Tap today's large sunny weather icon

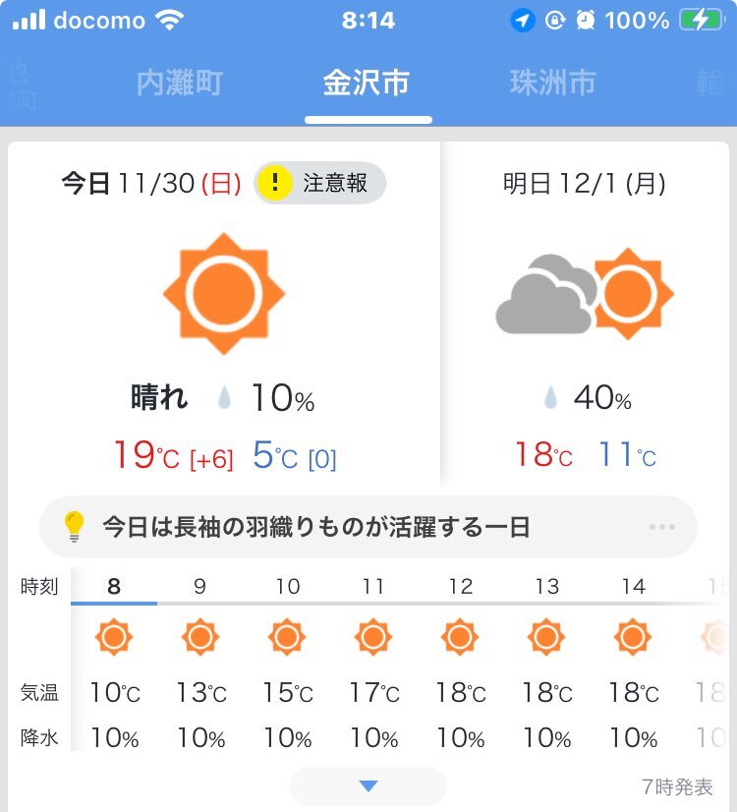tap(223, 293)
